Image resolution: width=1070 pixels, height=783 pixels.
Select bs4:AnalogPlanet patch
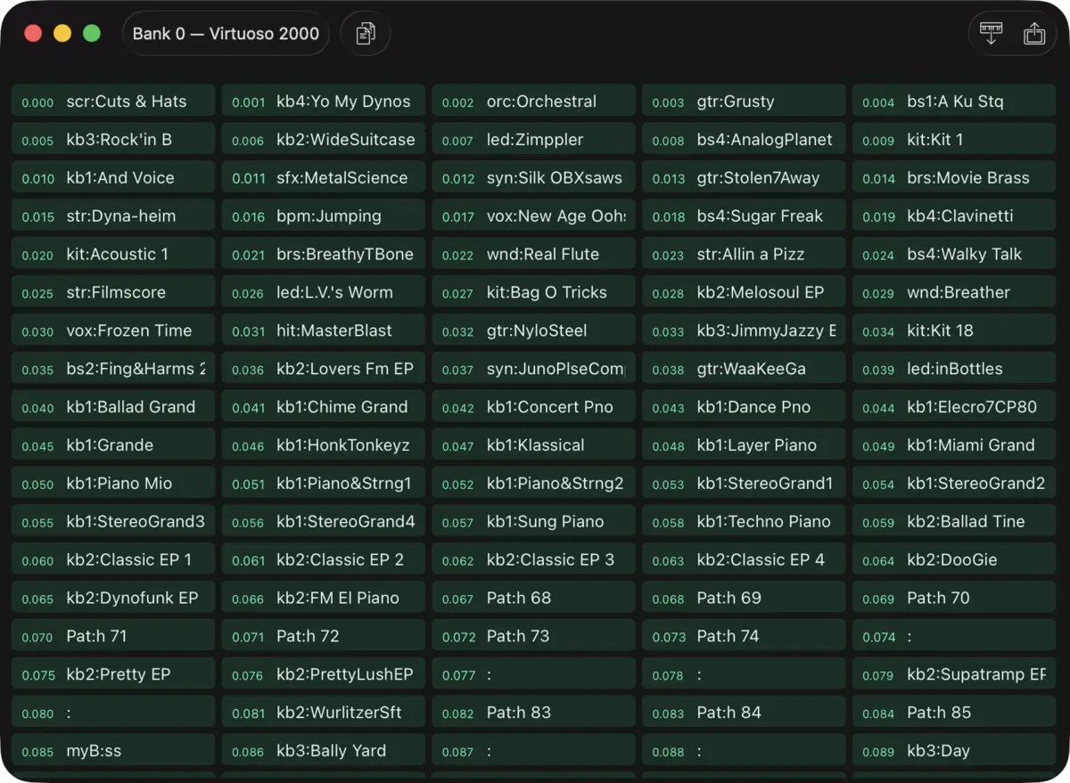coord(744,139)
